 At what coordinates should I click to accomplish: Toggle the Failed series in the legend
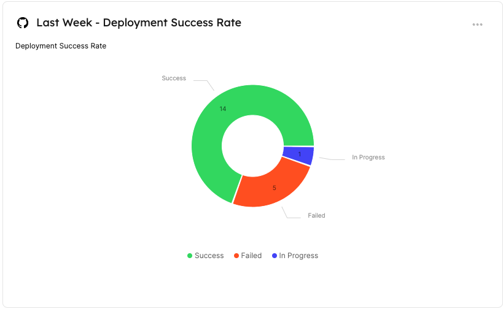tap(251, 256)
